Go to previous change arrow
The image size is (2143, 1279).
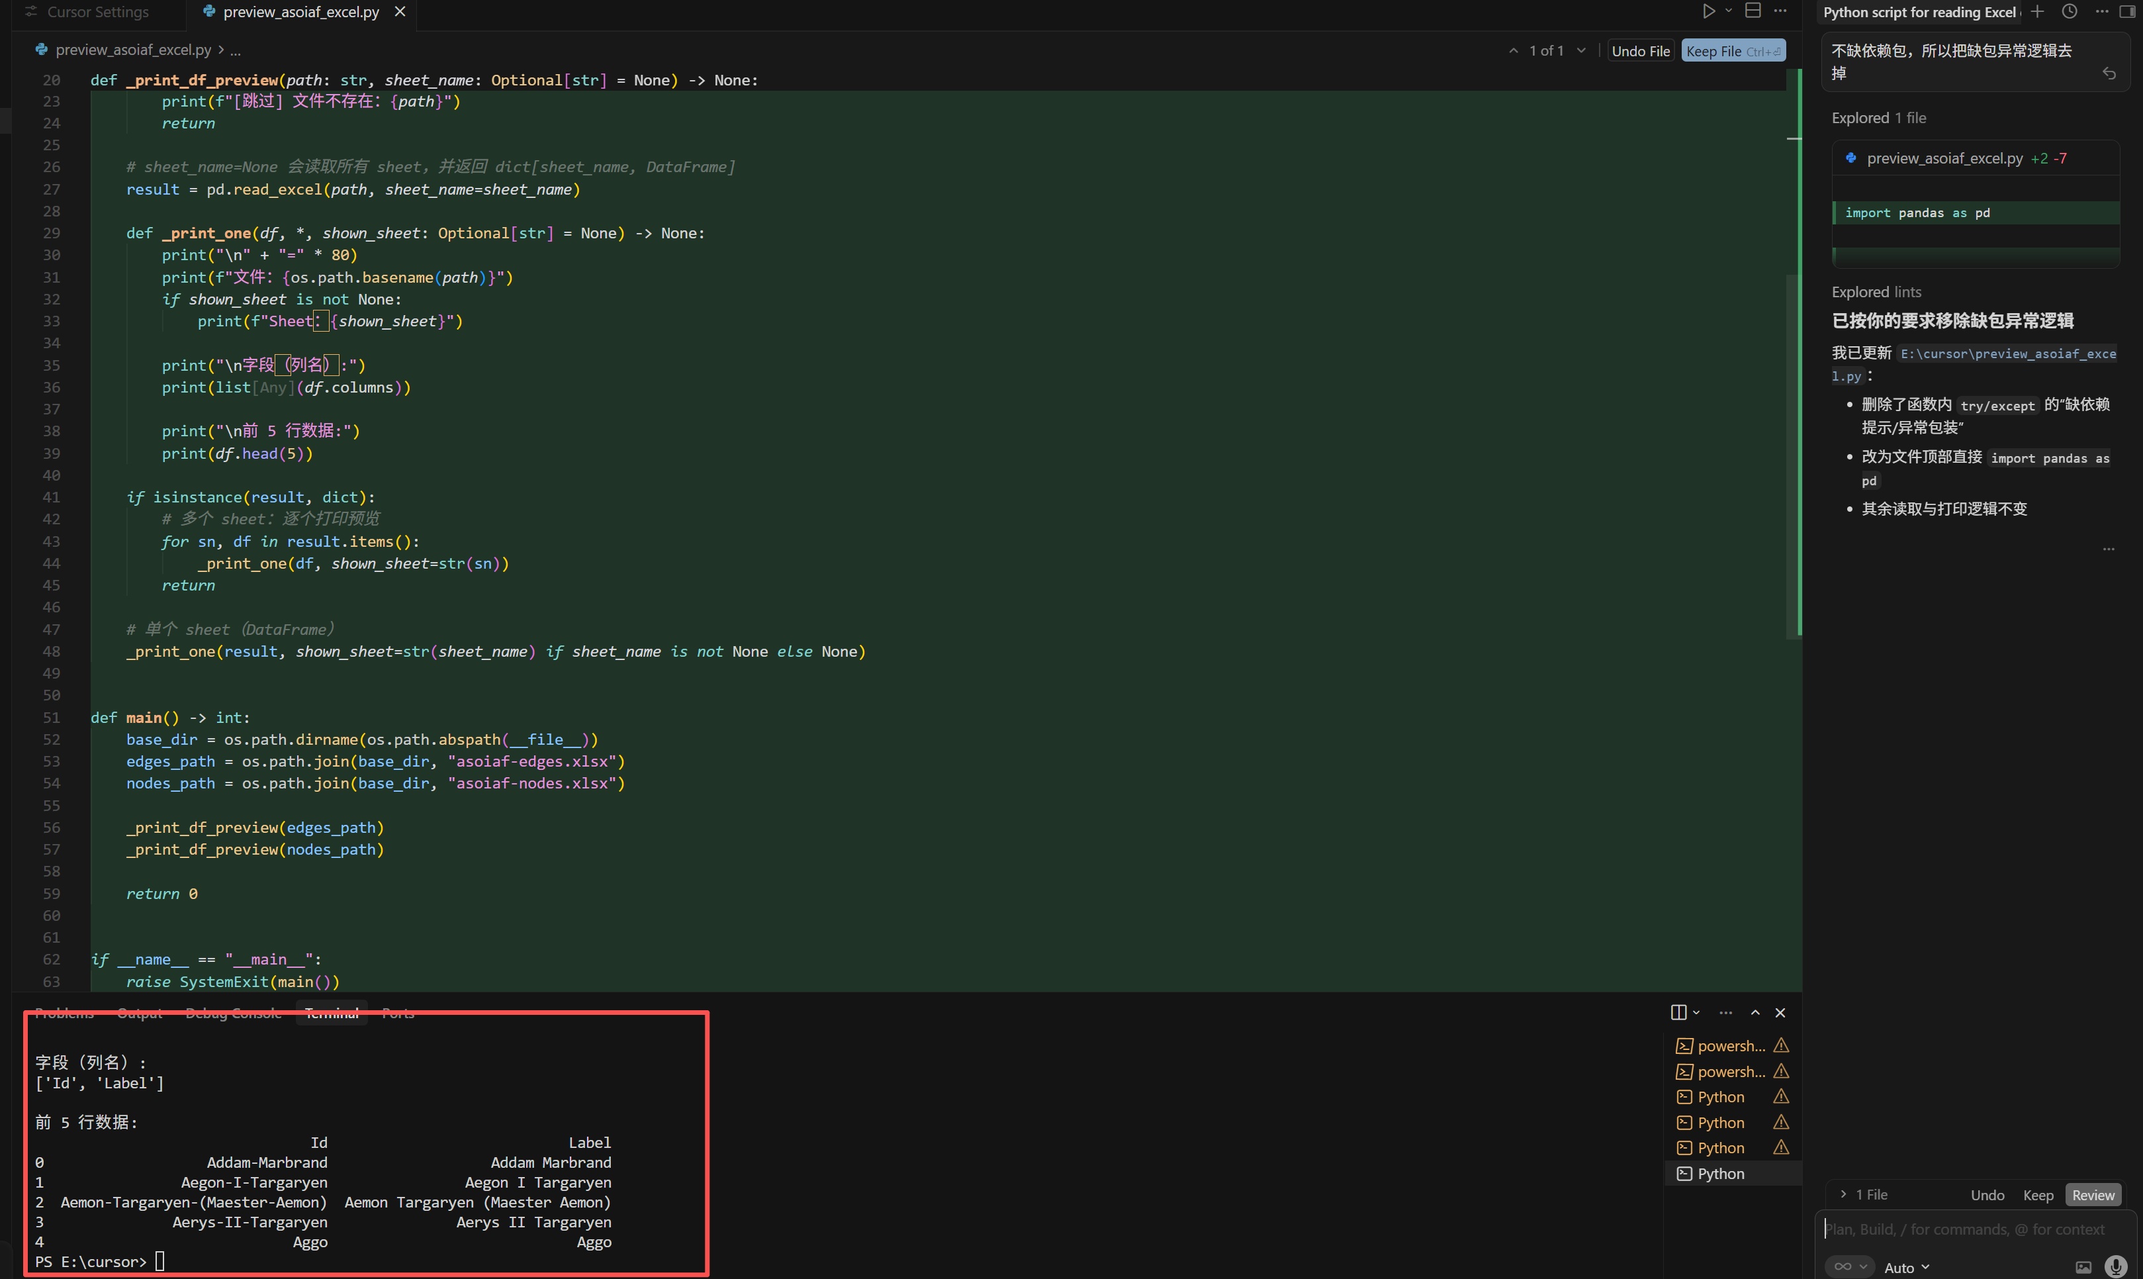pos(1513,51)
